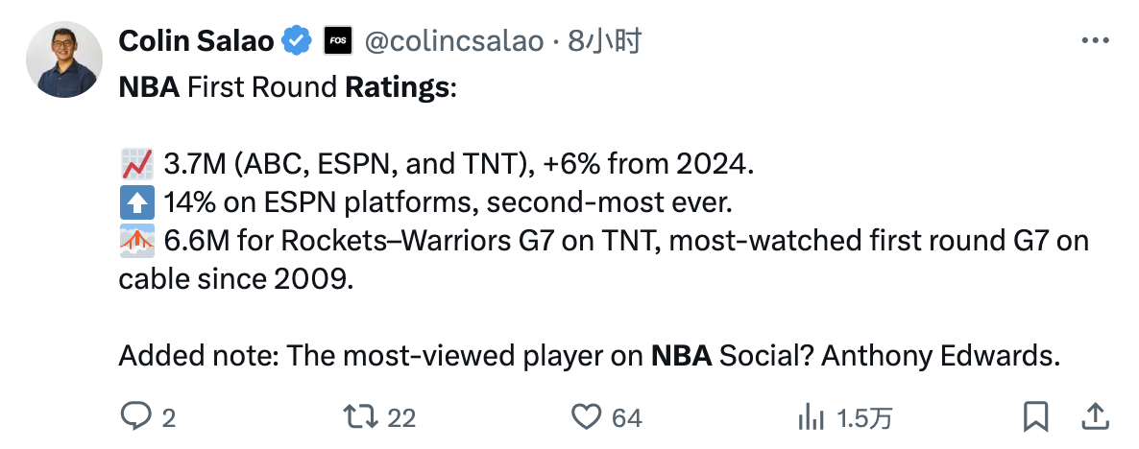Repost this tweet using the retweet icon

359,416
